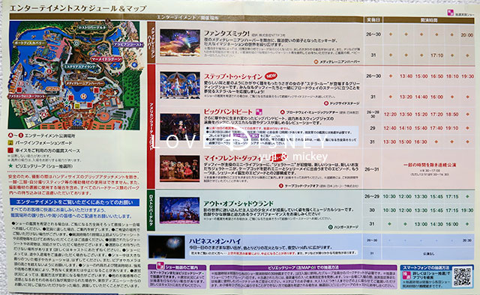The image size is (480, 295).
Task: Click the pink lottery icon beside ビッグバンドビート
Action: (259, 112)
